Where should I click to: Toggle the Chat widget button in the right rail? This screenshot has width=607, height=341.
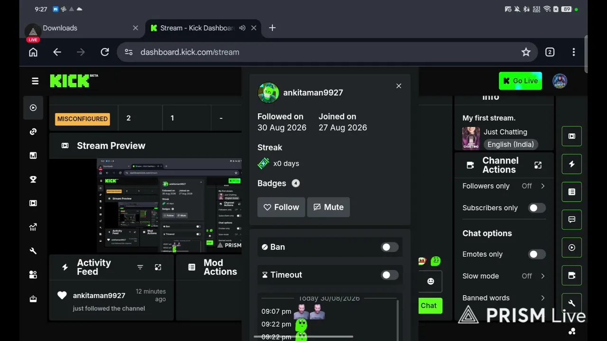(572, 220)
